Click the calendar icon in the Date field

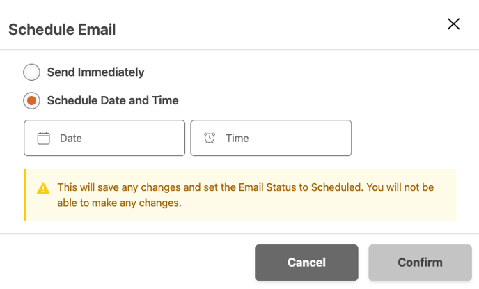[43, 138]
